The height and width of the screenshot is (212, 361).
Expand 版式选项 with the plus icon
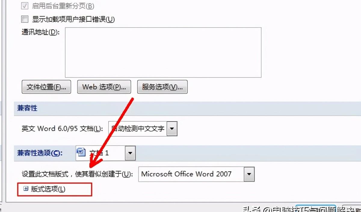tap(26, 189)
